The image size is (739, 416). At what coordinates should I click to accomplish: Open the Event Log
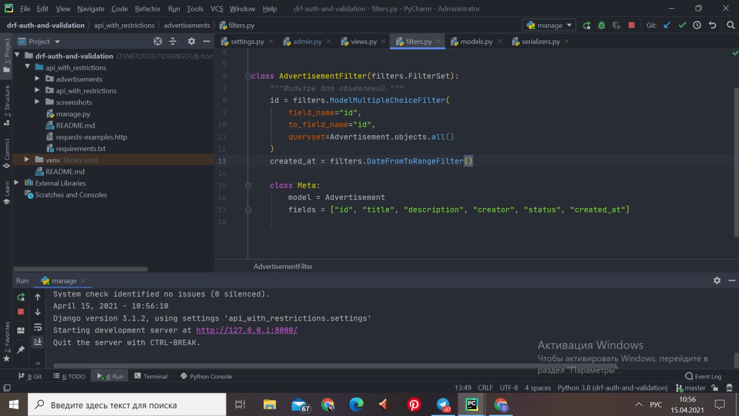tap(703, 376)
